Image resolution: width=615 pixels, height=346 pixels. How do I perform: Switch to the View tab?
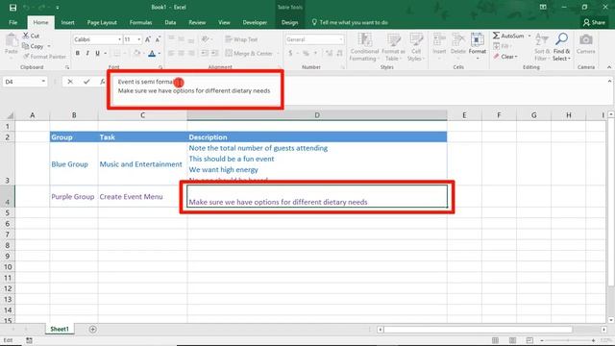tap(224, 22)
